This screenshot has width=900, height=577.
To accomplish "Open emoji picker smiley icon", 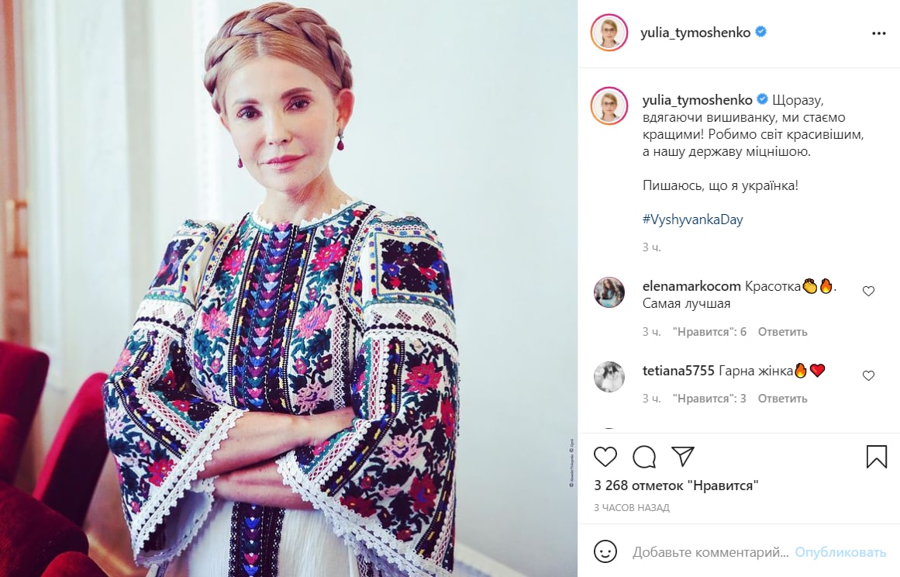I will tap(605, 551).
